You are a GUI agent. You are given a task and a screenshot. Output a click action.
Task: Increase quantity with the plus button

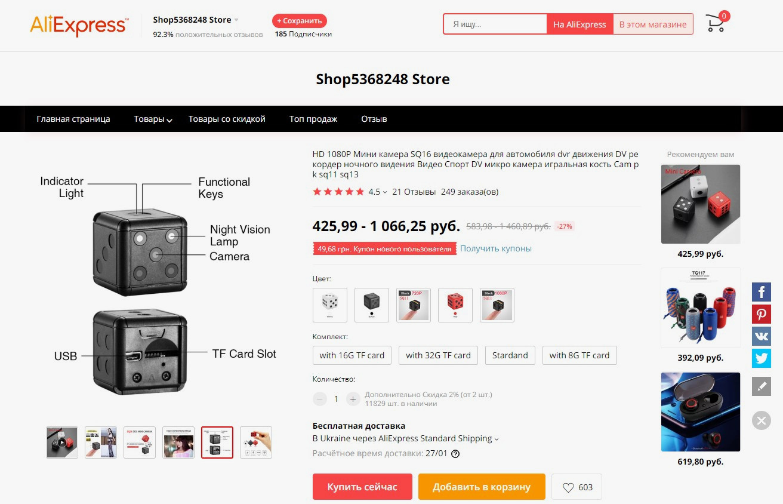(353, 399)
